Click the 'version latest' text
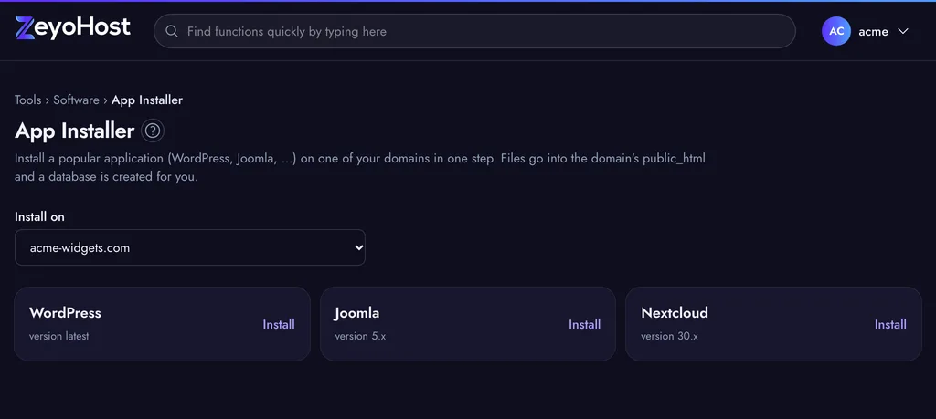 [x=59, y=336]
